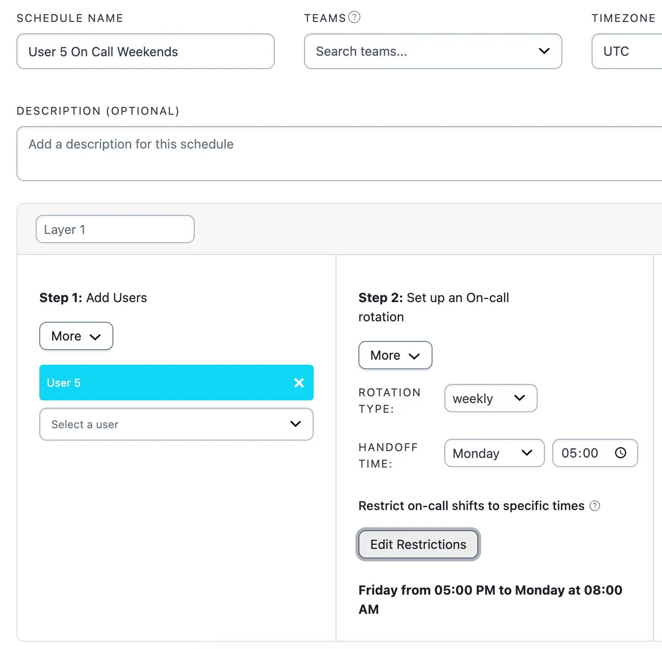The height and width of the screenshot is (649, 662).
Task: Expand the Select a user combo box
Action: [176, 424]
